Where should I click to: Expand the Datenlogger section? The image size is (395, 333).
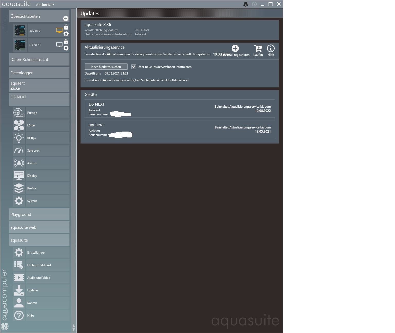click(x=39, y=73)
